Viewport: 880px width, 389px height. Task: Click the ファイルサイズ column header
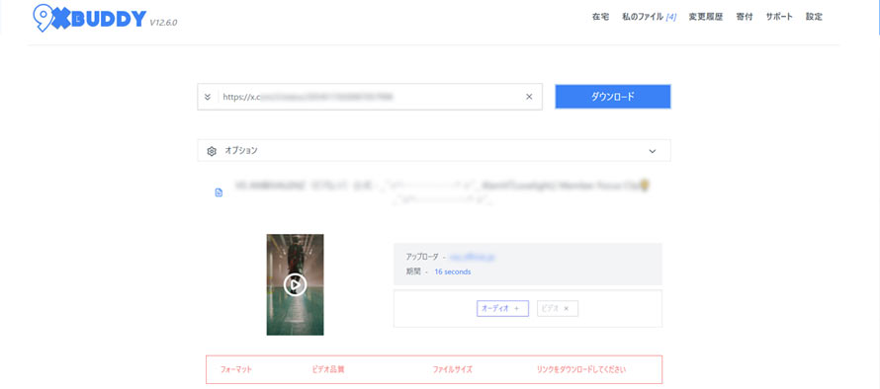[452, 369]
